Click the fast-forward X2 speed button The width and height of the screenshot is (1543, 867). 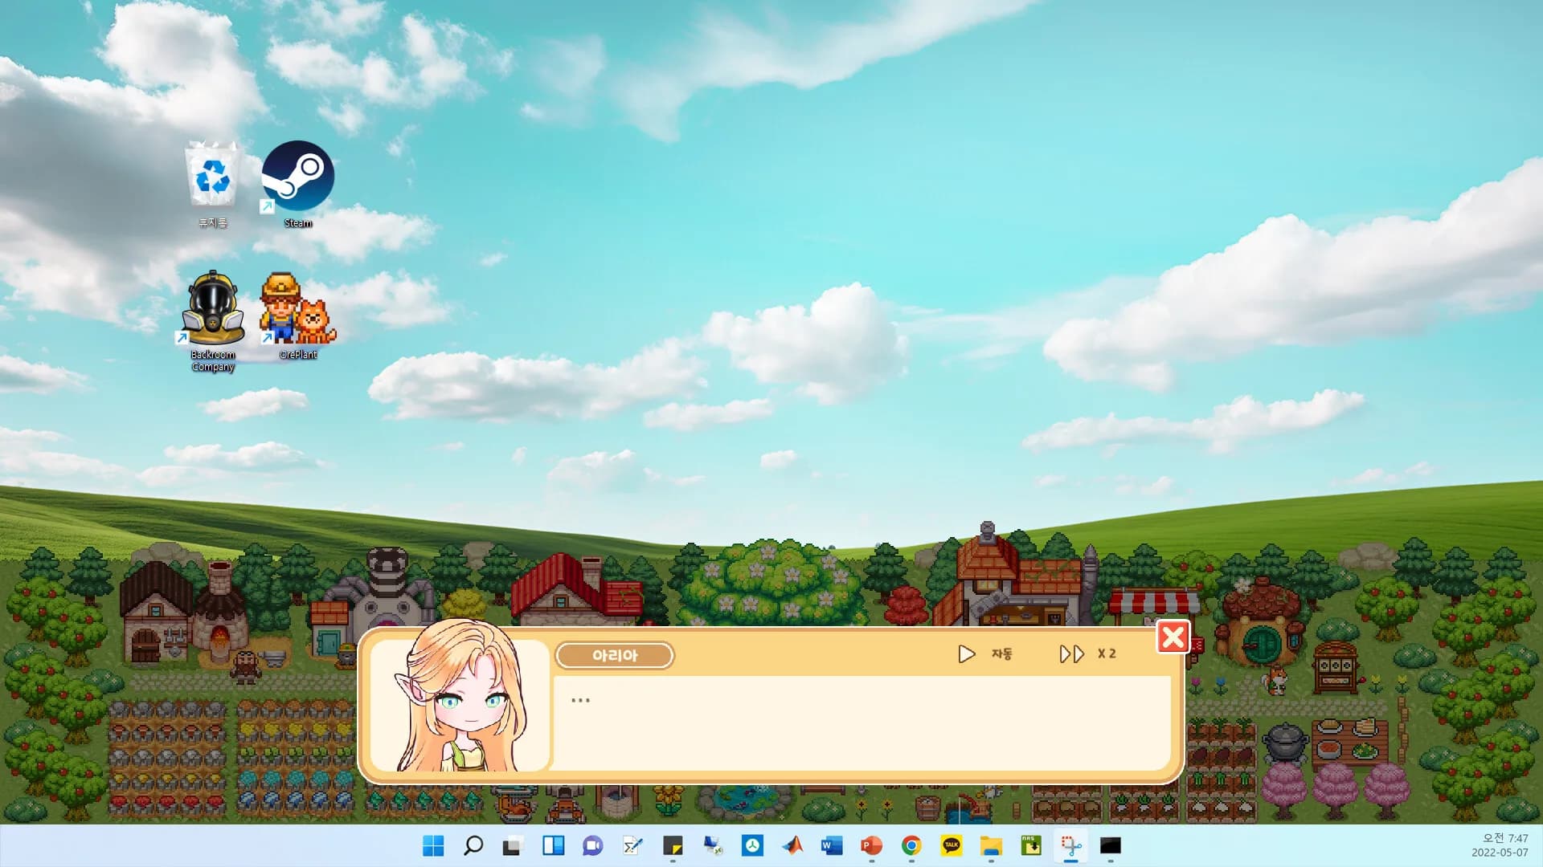point(1087,654)
